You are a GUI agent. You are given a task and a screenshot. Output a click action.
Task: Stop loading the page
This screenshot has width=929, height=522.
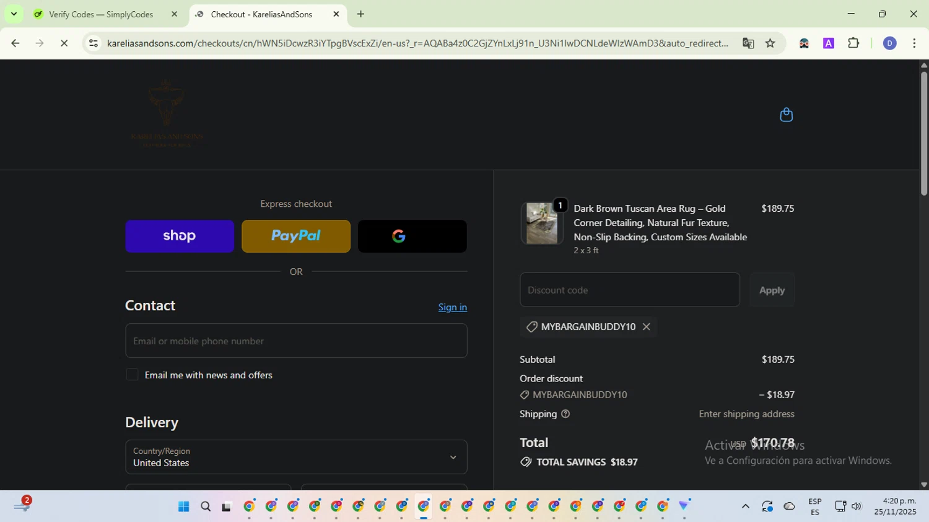pos(64,43)
